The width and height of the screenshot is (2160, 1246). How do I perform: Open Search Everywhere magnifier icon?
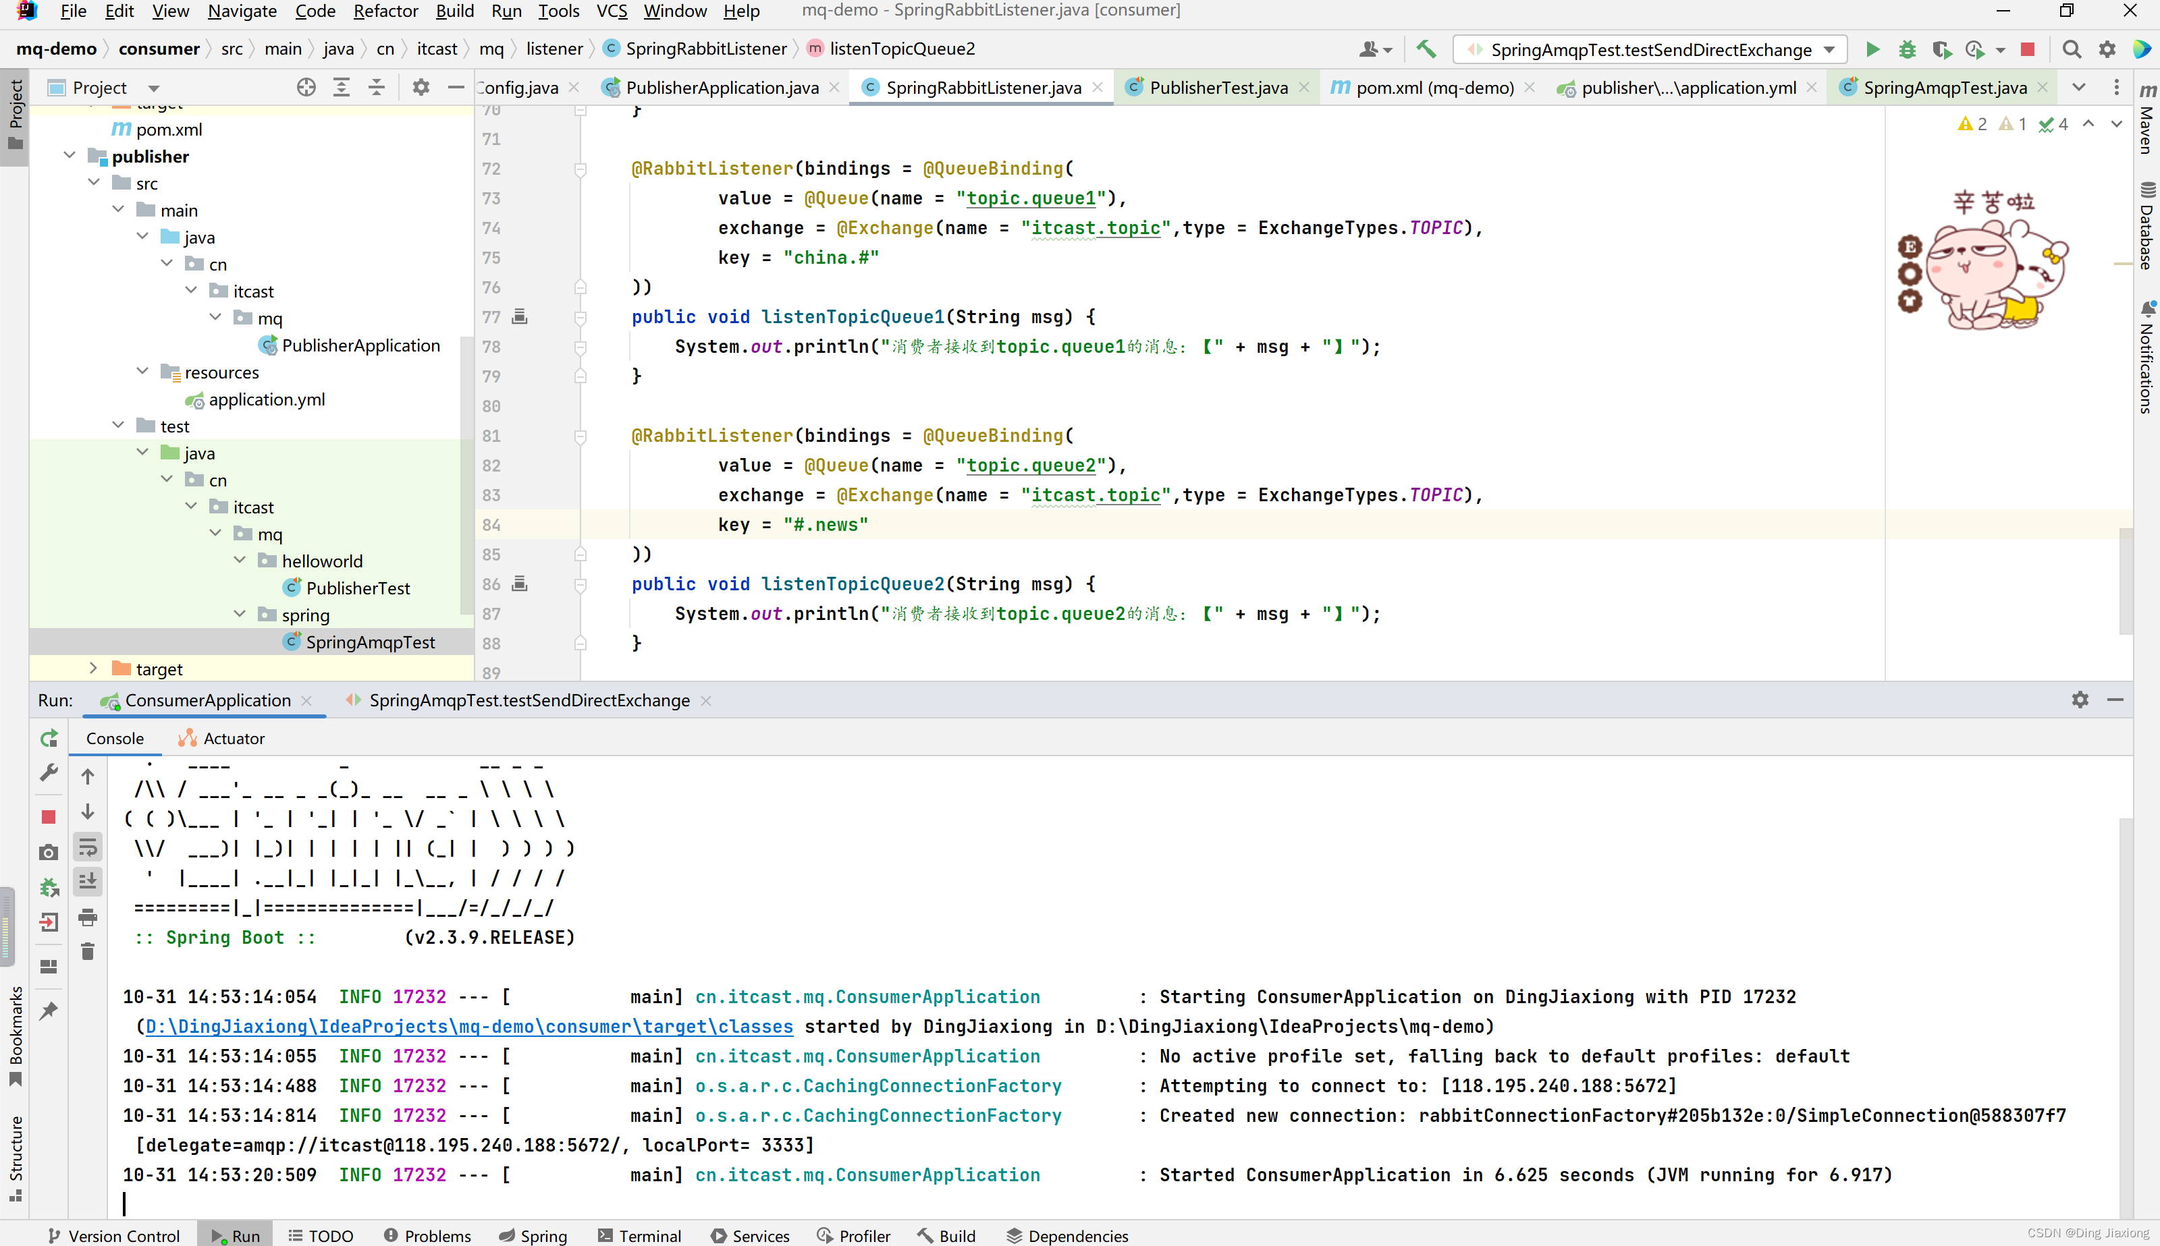2071,50
